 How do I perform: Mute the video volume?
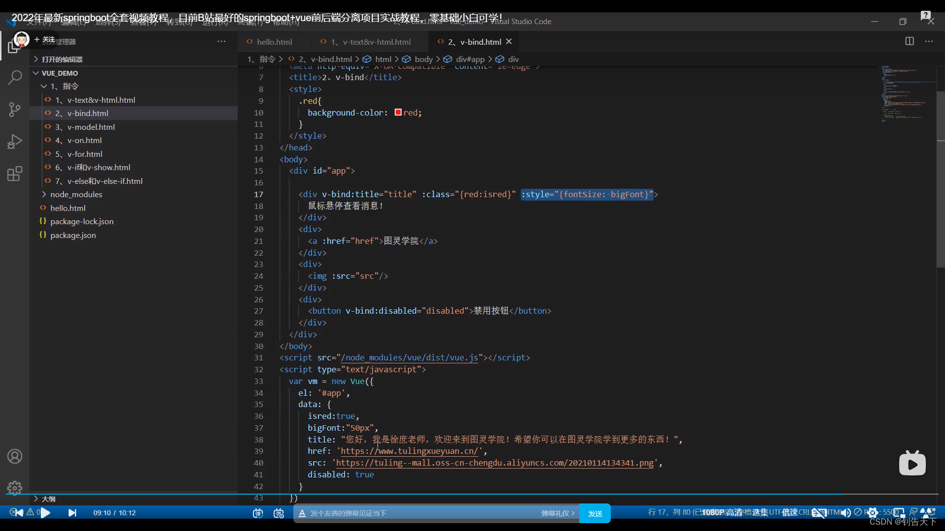pos(846,513)
